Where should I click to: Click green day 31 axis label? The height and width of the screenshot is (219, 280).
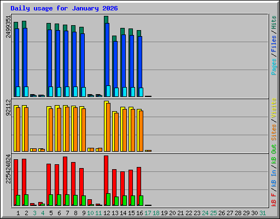click(262, 213)
